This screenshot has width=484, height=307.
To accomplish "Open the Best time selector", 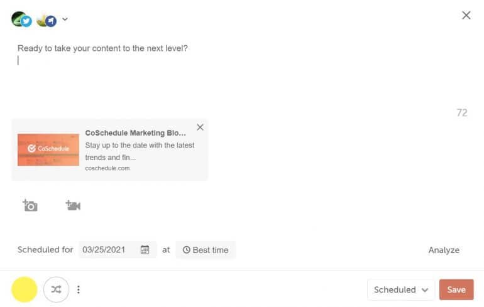I will click(x=206, y=250).
